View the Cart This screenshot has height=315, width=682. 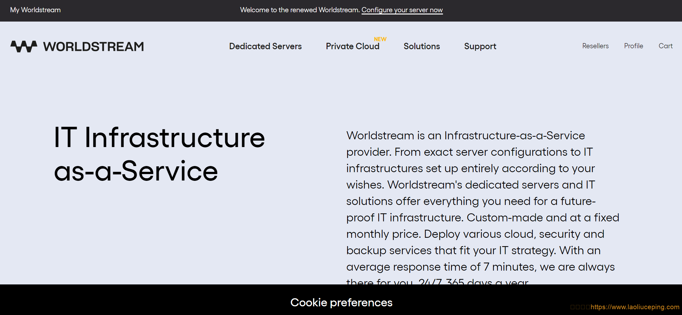tap(666, 46)
